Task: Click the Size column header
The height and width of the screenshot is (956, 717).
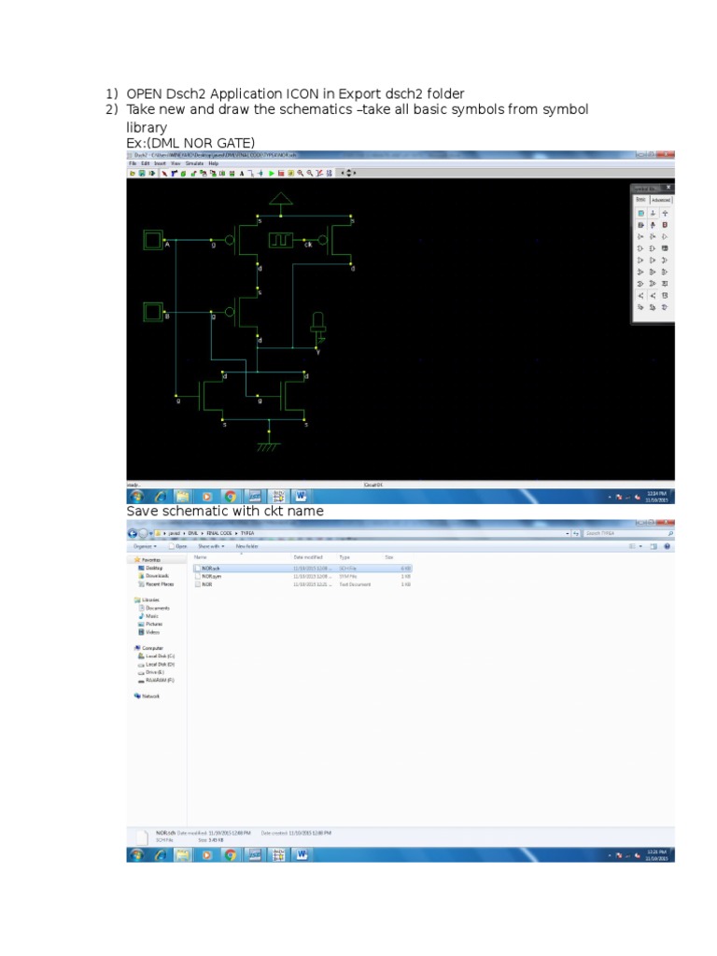Action: pos(389,557)
